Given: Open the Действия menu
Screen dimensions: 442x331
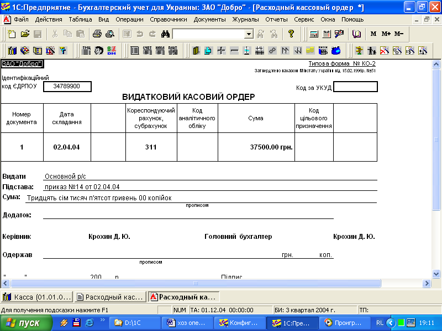Looking at the screenshot, I should click(x=49, y=20).
